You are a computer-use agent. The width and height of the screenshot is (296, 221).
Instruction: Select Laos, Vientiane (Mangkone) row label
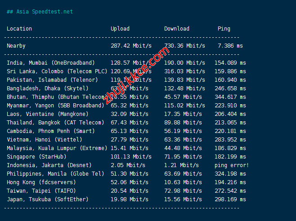[48, 114]
